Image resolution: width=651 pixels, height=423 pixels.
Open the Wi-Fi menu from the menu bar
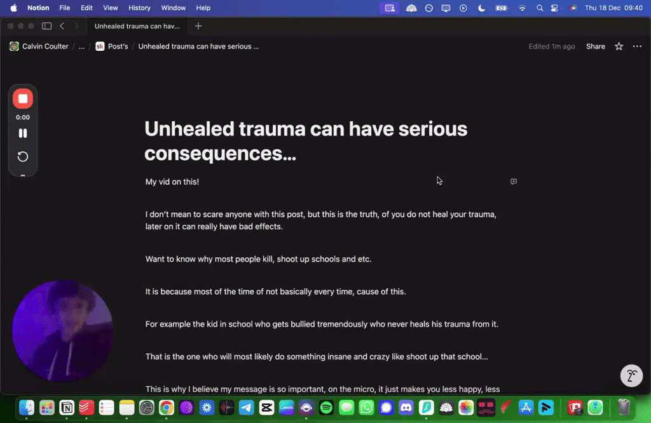[522, 8]
